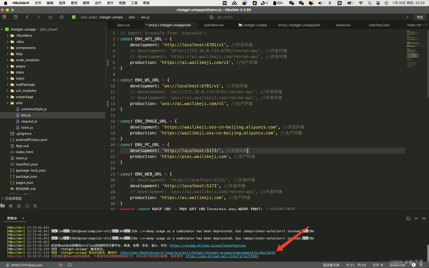Click the 语法提示库 status bar entry
429x268 pixels.
(331, 265)
